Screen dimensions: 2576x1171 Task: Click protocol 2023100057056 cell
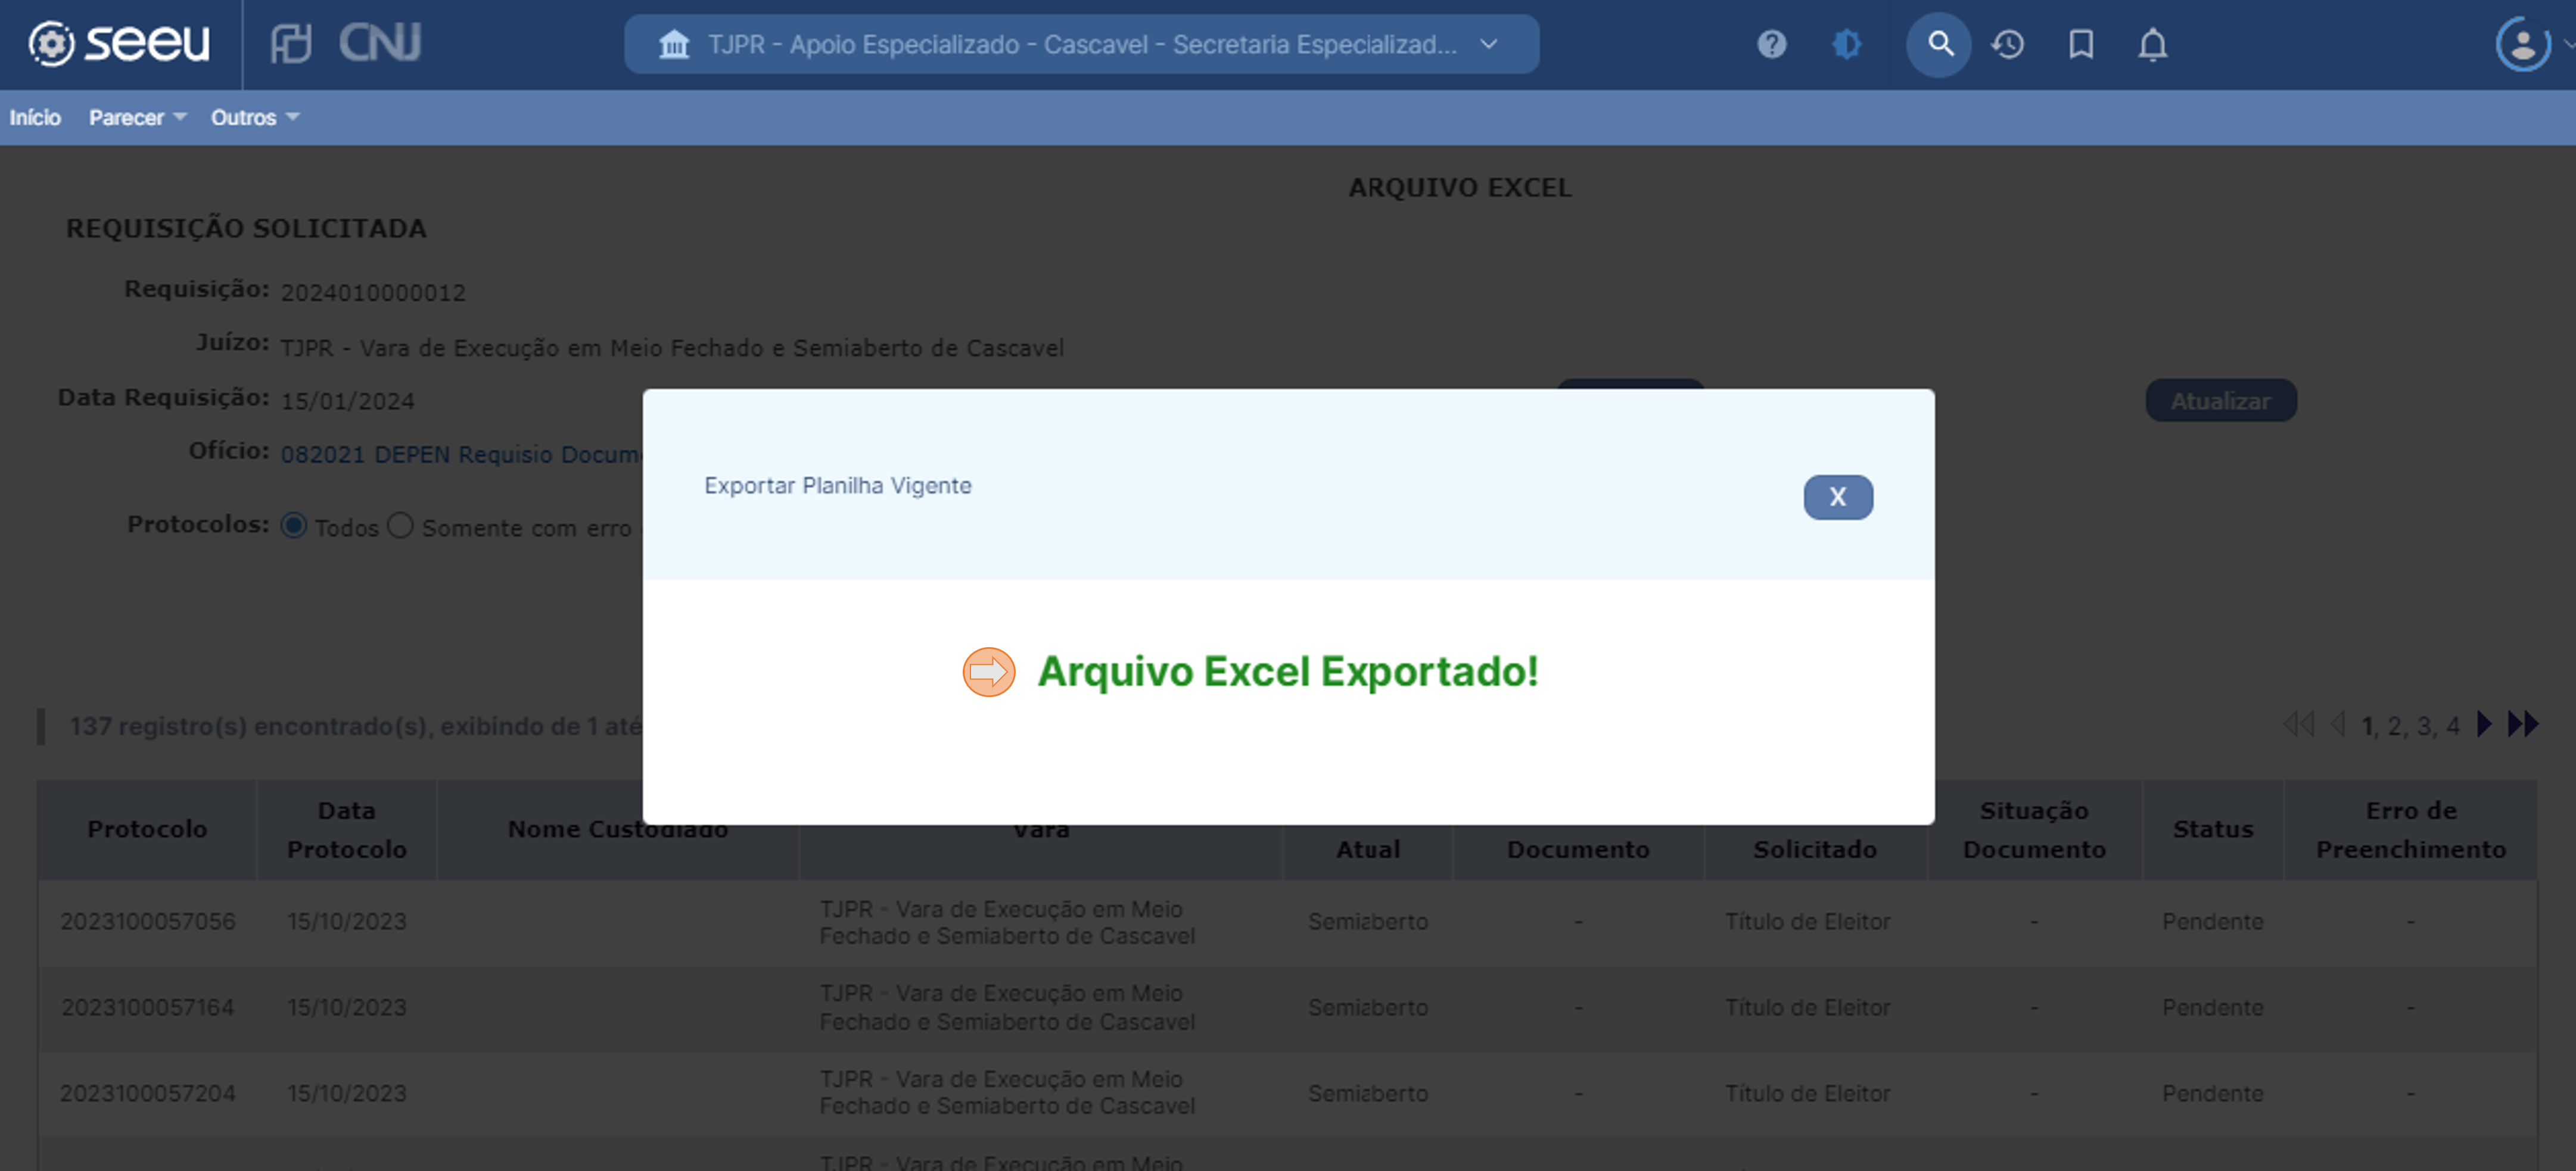pos(147,921)
